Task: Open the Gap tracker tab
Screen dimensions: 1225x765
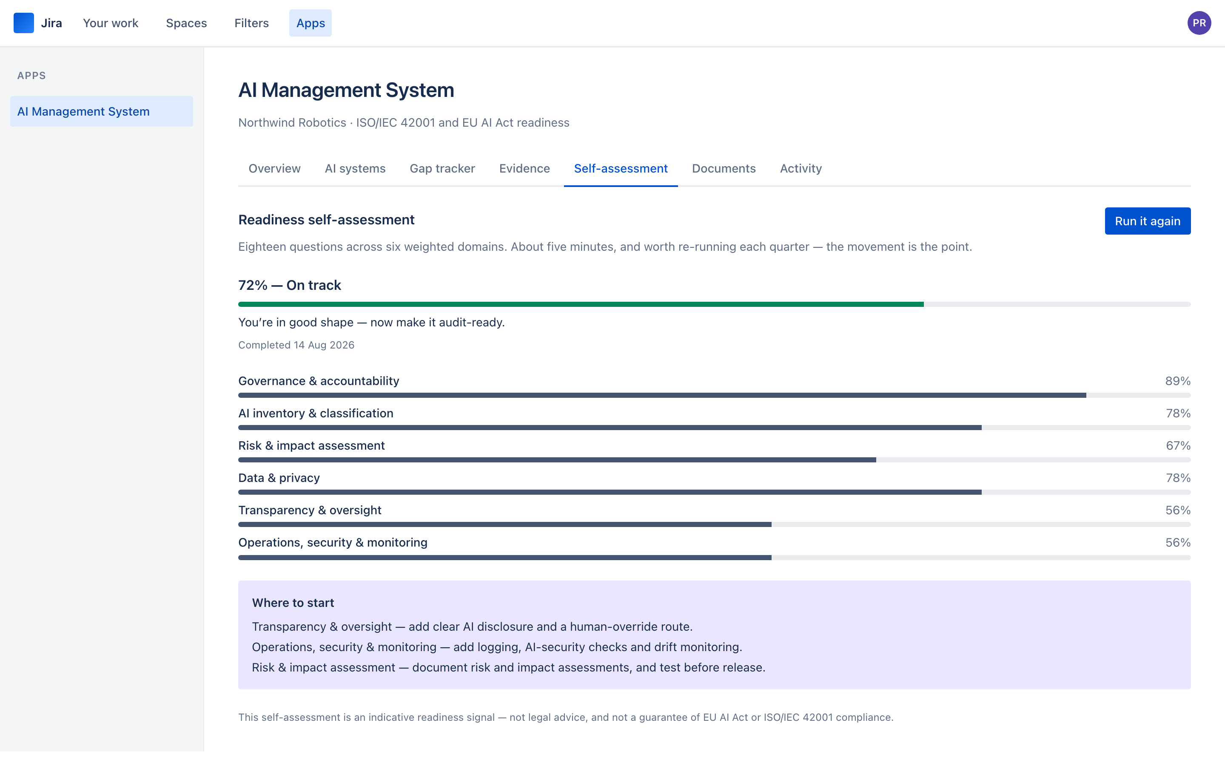Action: point(442,168)
